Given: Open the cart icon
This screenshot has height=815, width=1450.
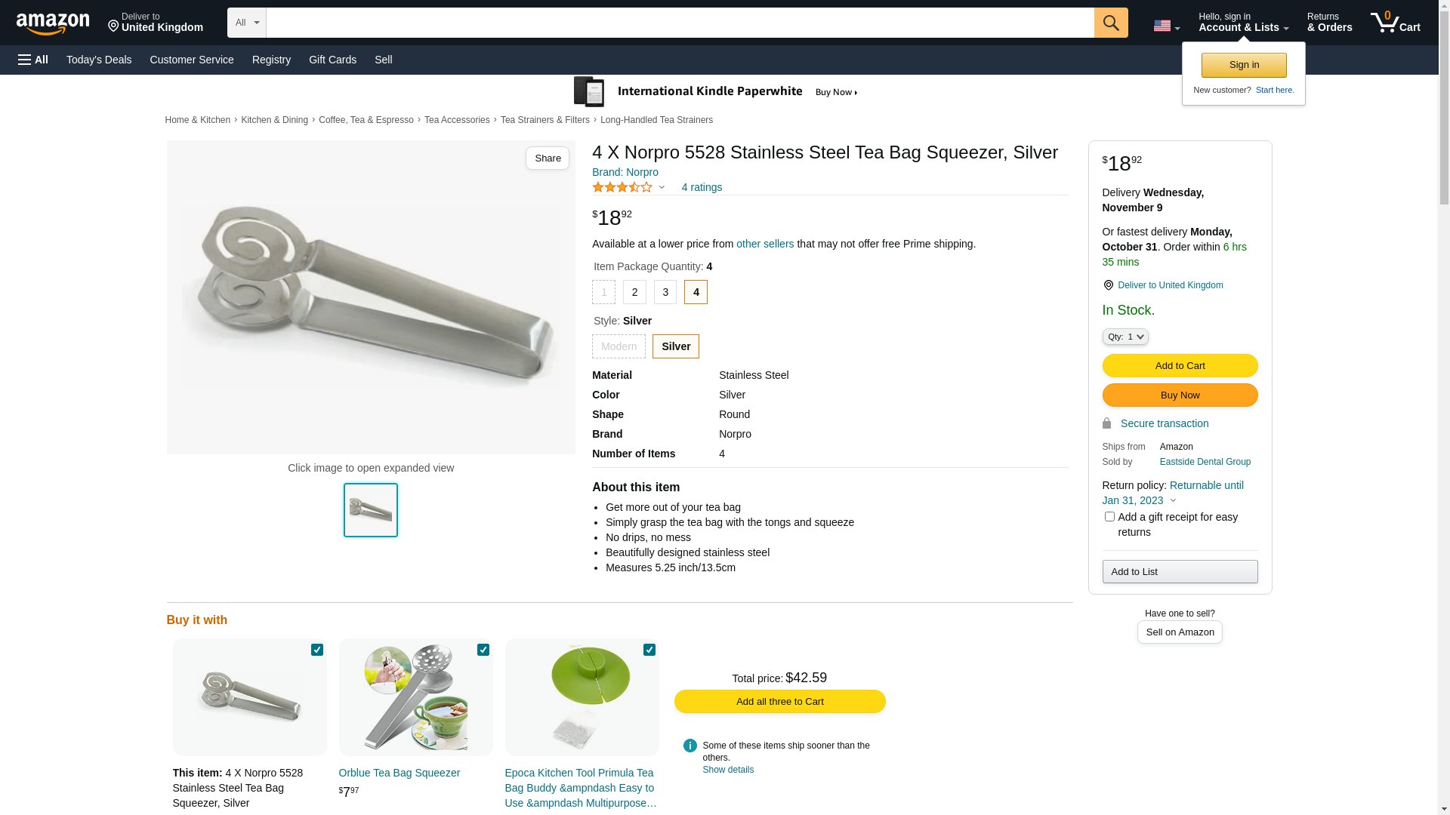Looking at the screenshot, I should pyautogui.click(x=1395, y=23).
